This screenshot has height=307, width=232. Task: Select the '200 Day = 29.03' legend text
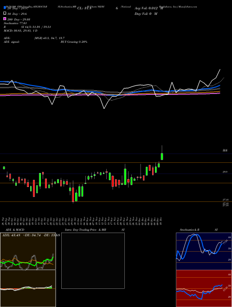tap(19, 20)
